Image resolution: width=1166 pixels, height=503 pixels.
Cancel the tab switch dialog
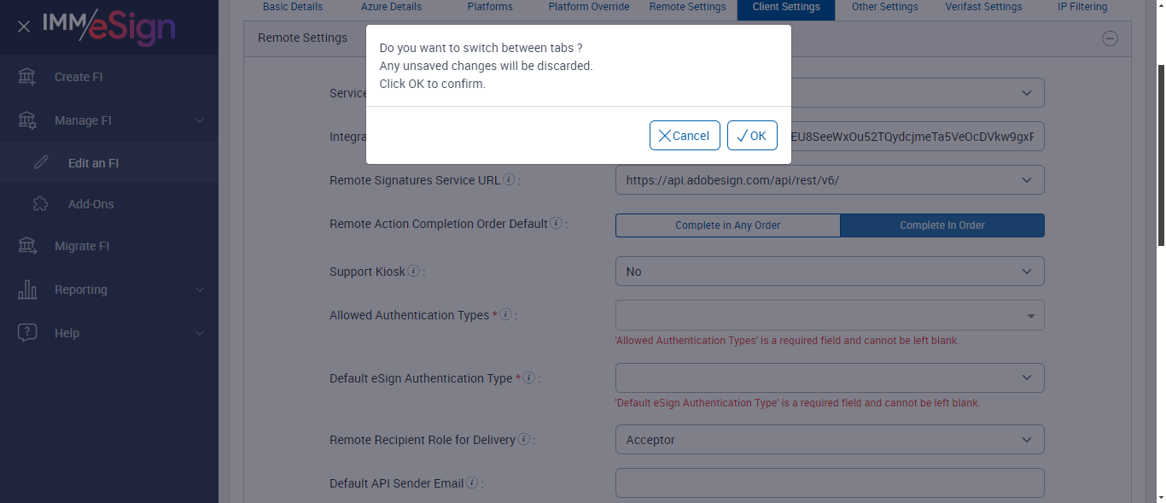685,136
